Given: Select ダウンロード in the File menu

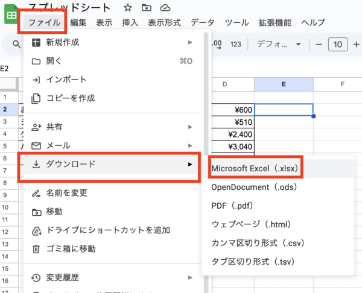Looking at the screenshot, I should pyautogui.click(x=112, y=164).
